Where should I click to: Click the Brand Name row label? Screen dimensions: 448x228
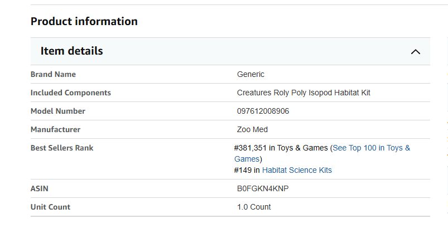click(x=53, y=74)
